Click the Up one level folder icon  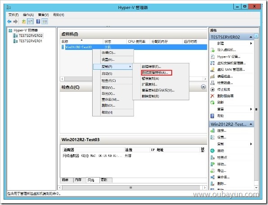(x=24, y=22)
